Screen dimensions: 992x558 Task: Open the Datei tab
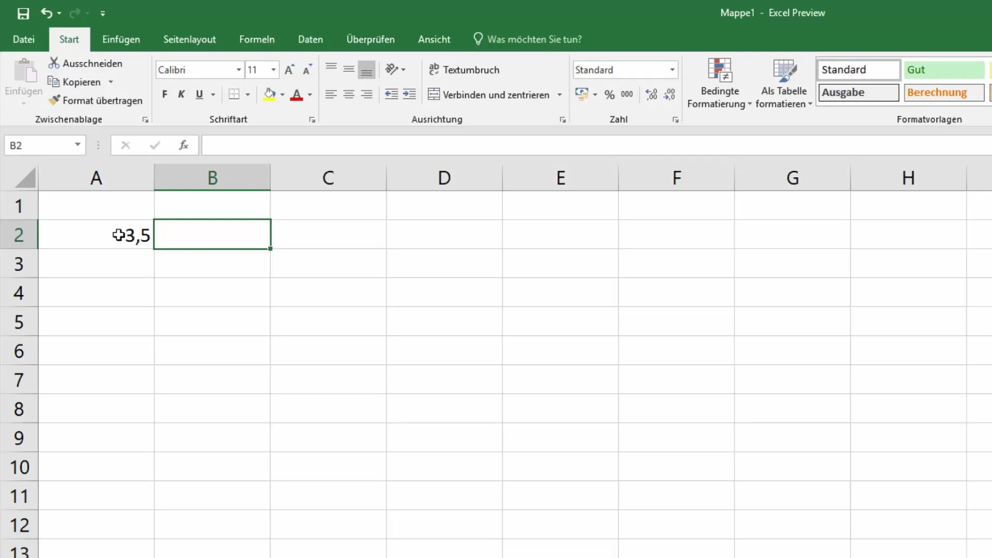pos(24,39)
